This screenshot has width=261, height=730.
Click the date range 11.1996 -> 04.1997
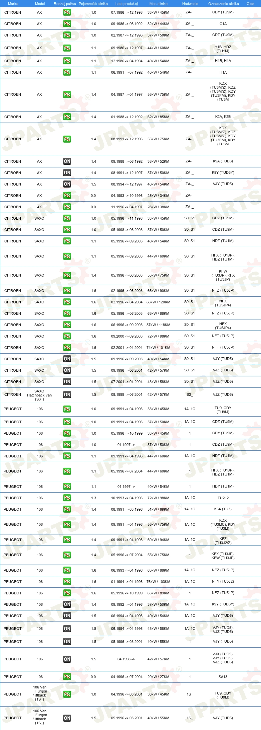coord(127,207)
